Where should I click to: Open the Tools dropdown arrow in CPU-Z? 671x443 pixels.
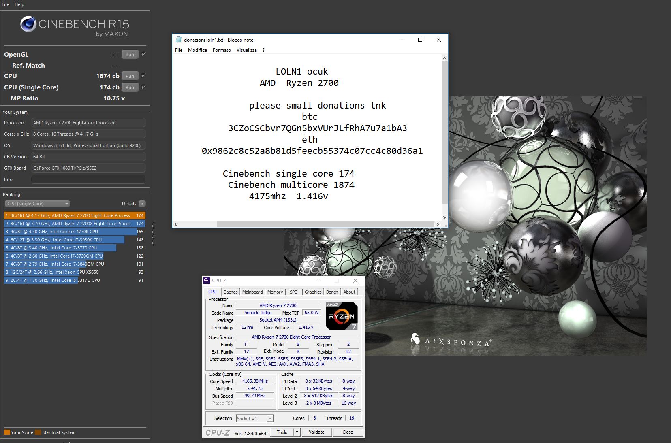(297, 432)
